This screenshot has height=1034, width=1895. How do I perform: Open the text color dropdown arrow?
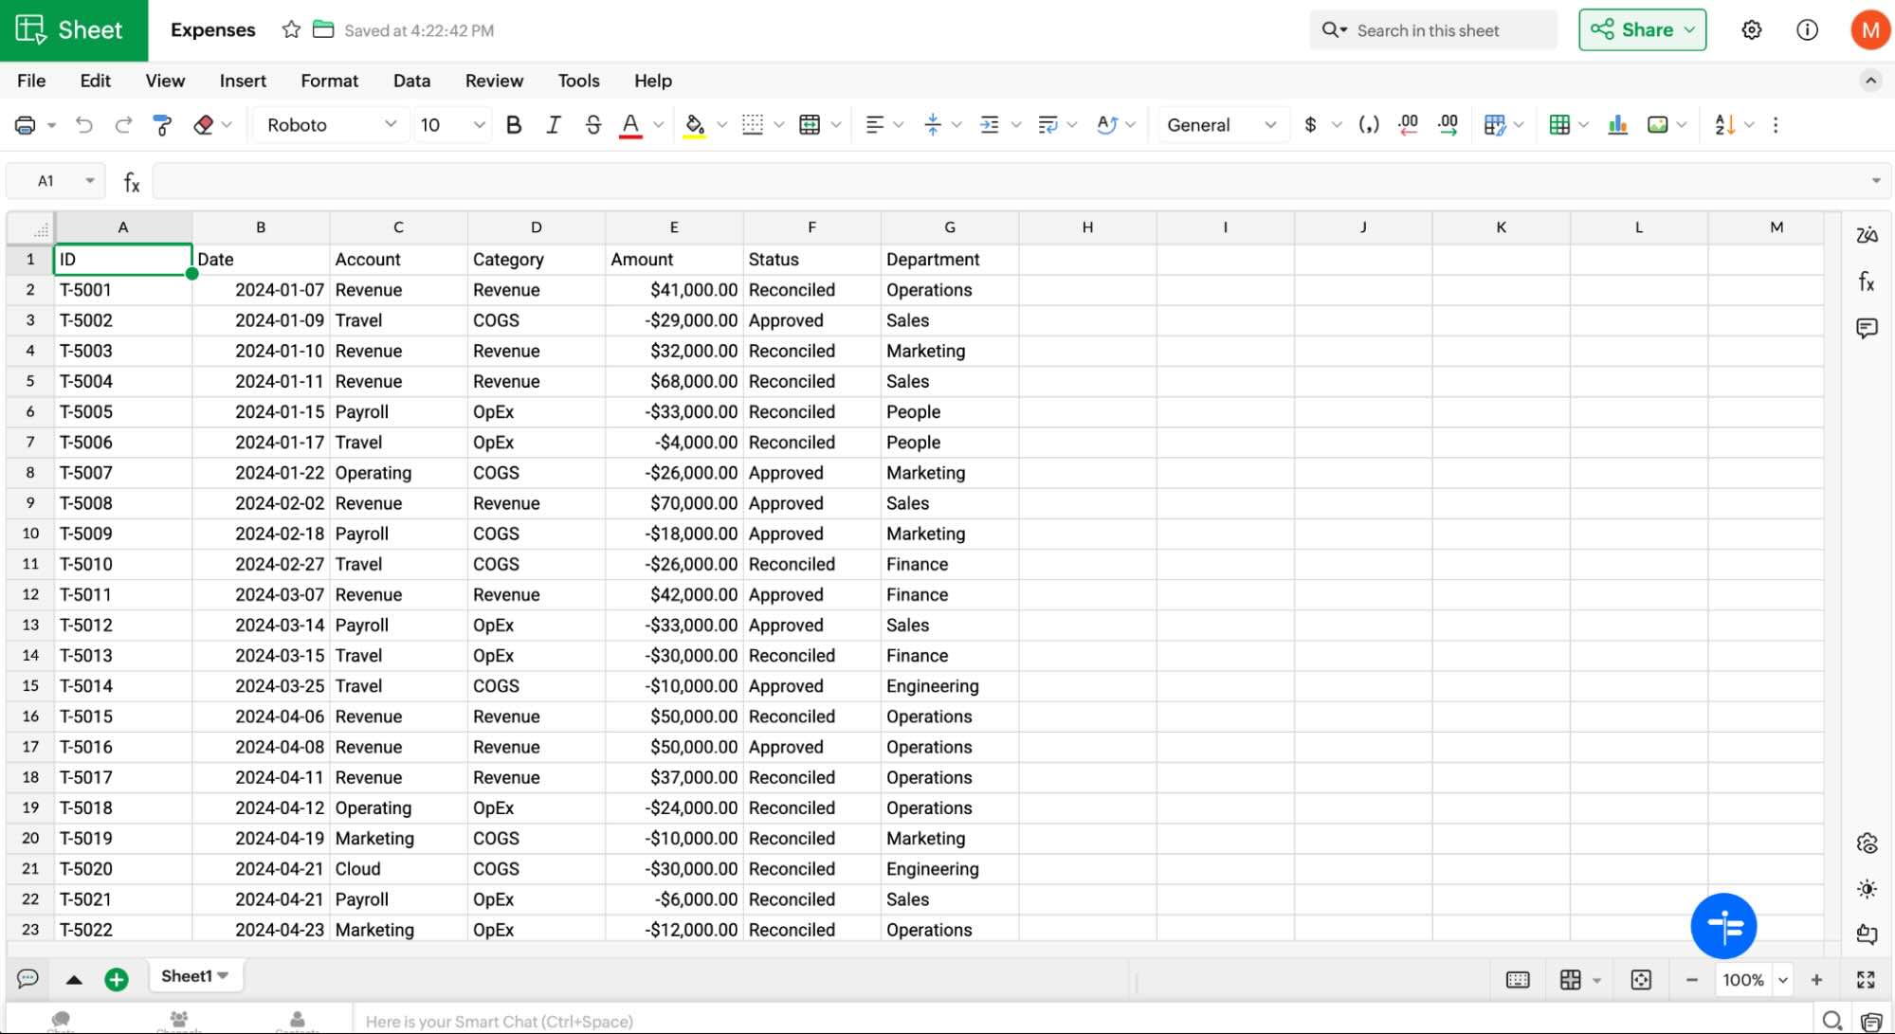[658, 125]
